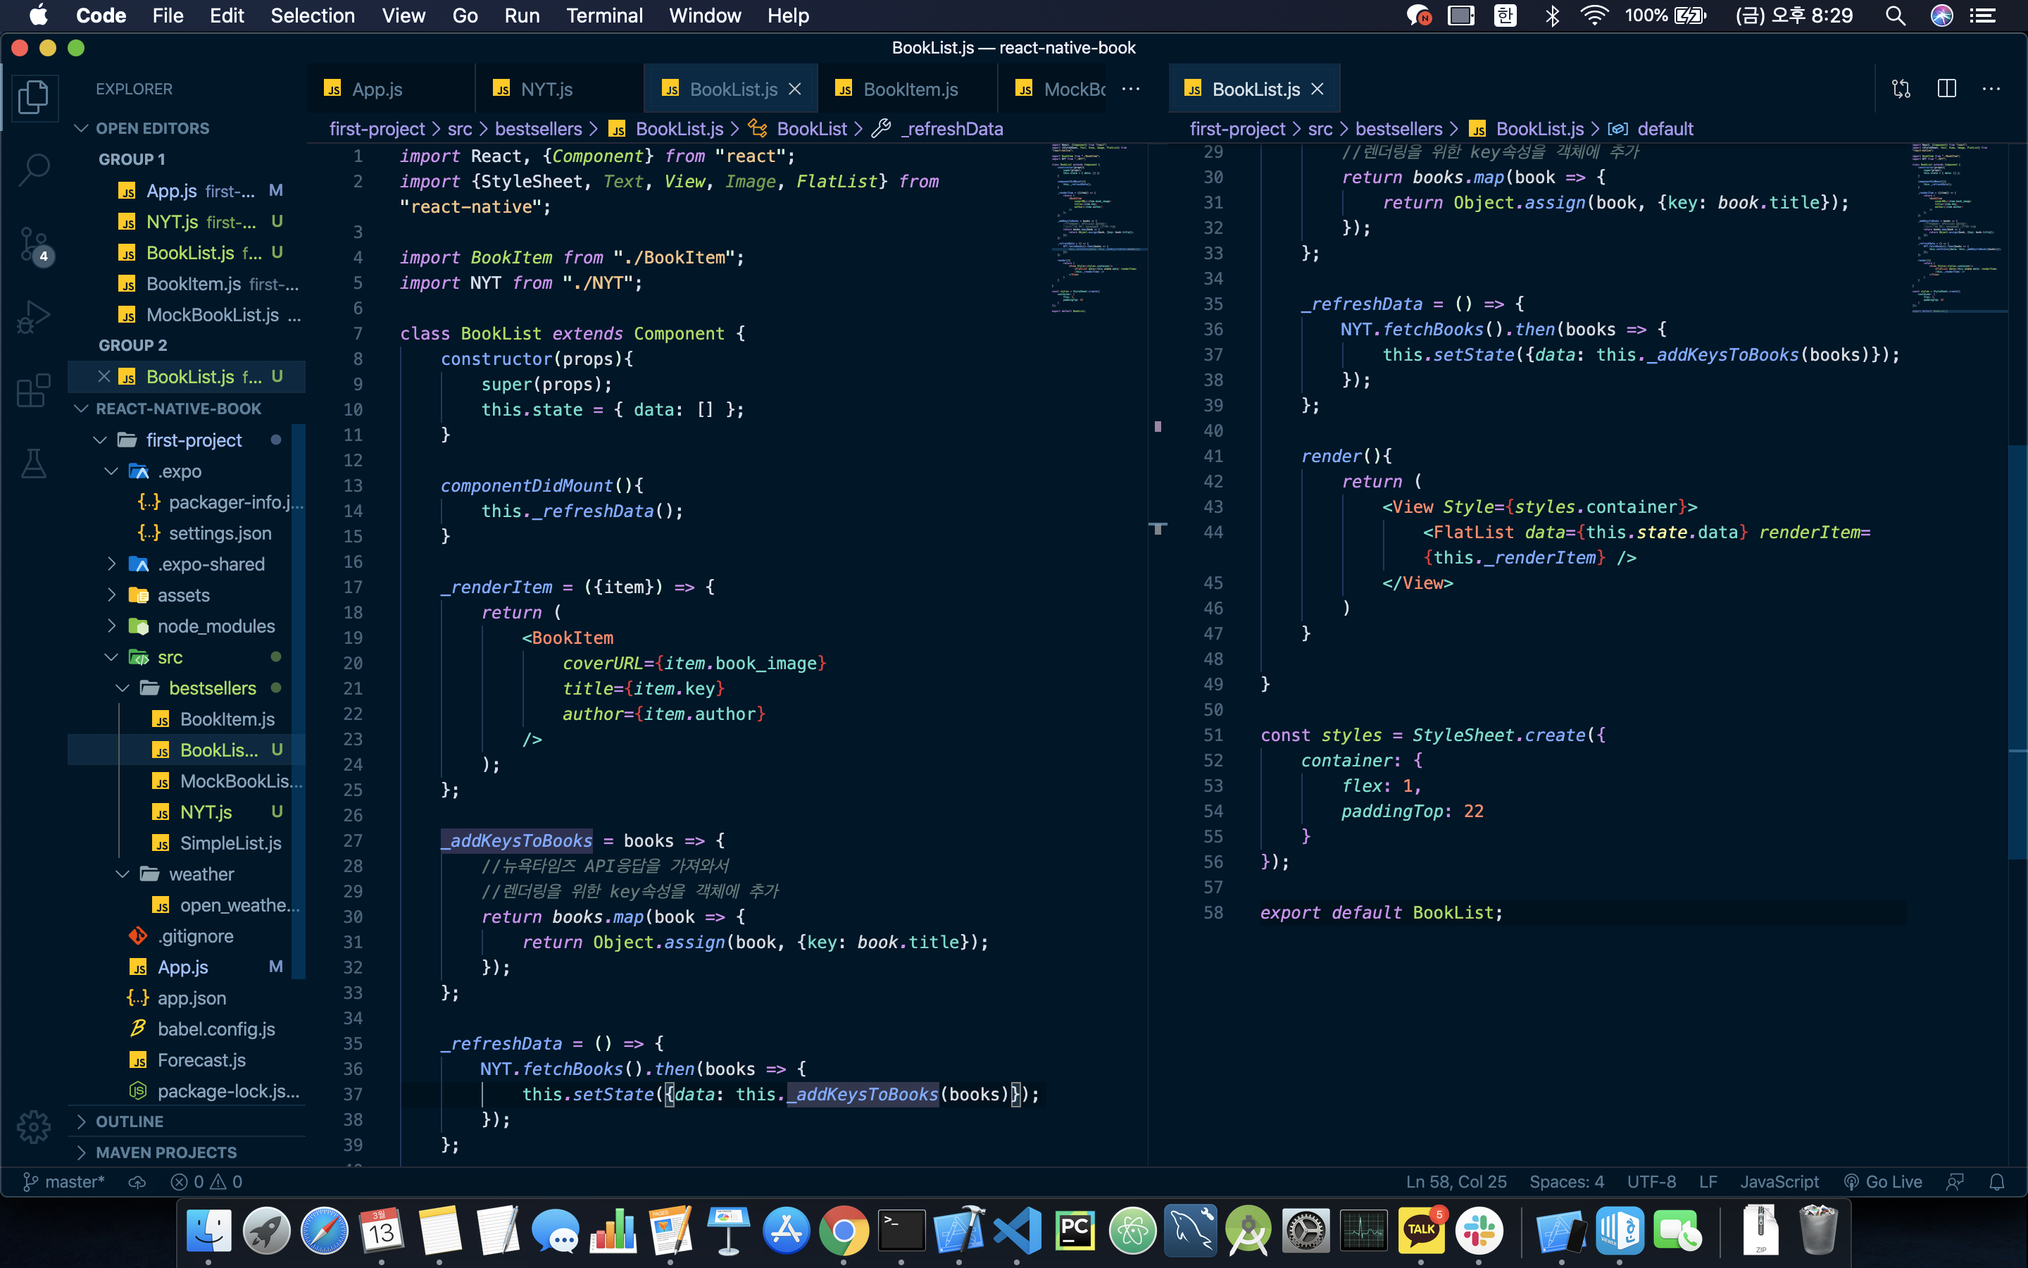The width and height of the screenshot is (2028, 1268).
Task: Open the Extensions view icon
Action: point(34,391)
